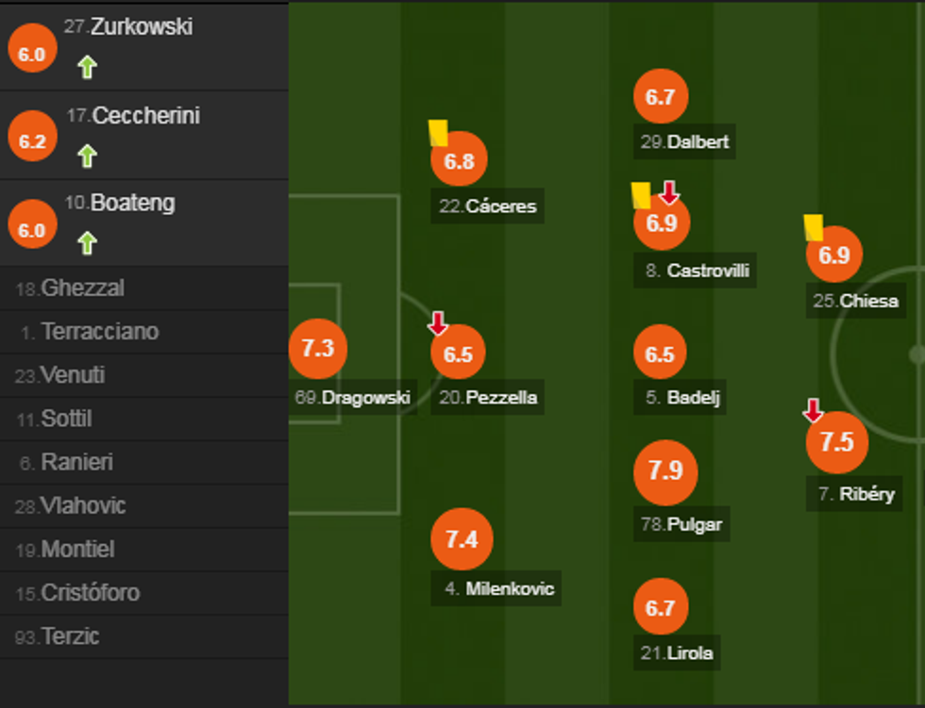Click Castrovilli's yellow card icon
The width and height of the screenshot is (925, 708).
tap(641, 195)
